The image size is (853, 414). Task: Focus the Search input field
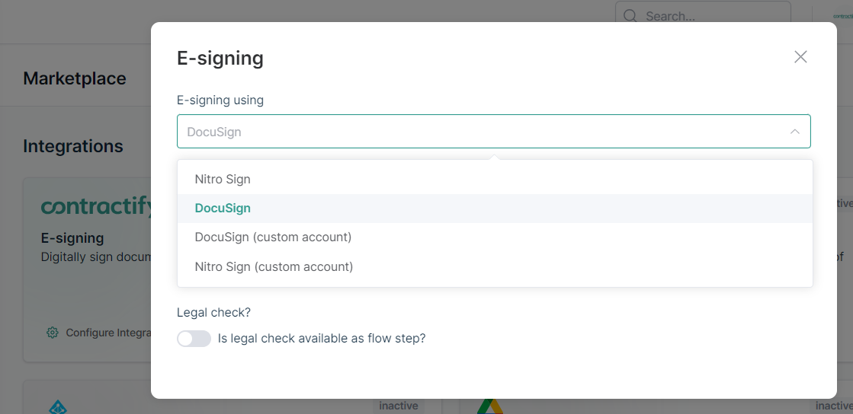click(x=703, y=16)
